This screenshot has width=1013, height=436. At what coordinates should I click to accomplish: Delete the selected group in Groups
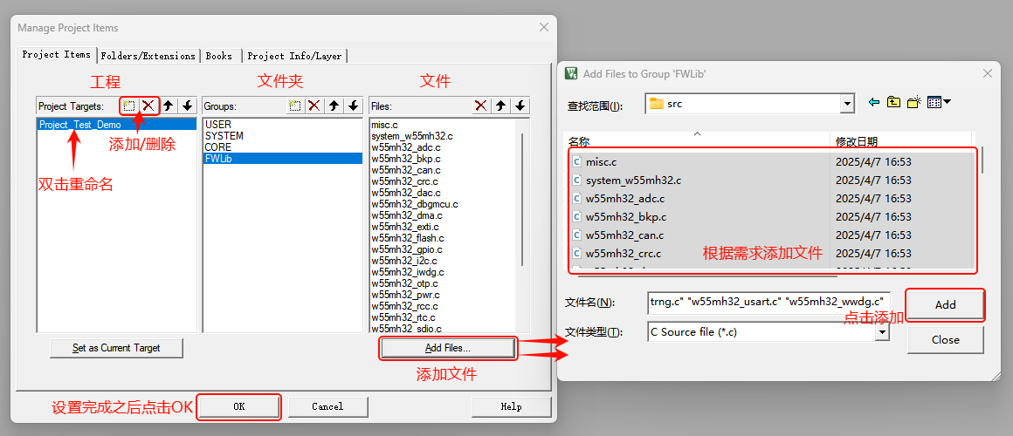click(314, 106)
